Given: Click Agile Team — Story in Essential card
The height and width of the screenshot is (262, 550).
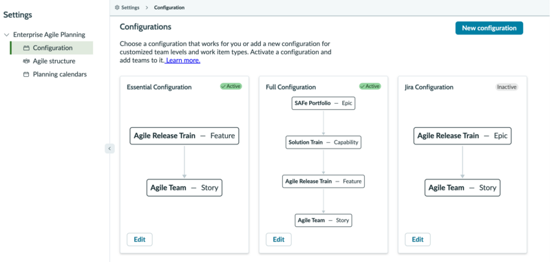Looking at the screenshot, I should pyautogui.click(x=184, y=188).
